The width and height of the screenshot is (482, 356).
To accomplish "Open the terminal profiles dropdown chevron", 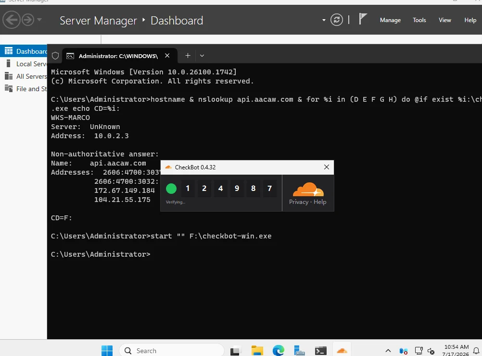I will [x=202, y=56].
